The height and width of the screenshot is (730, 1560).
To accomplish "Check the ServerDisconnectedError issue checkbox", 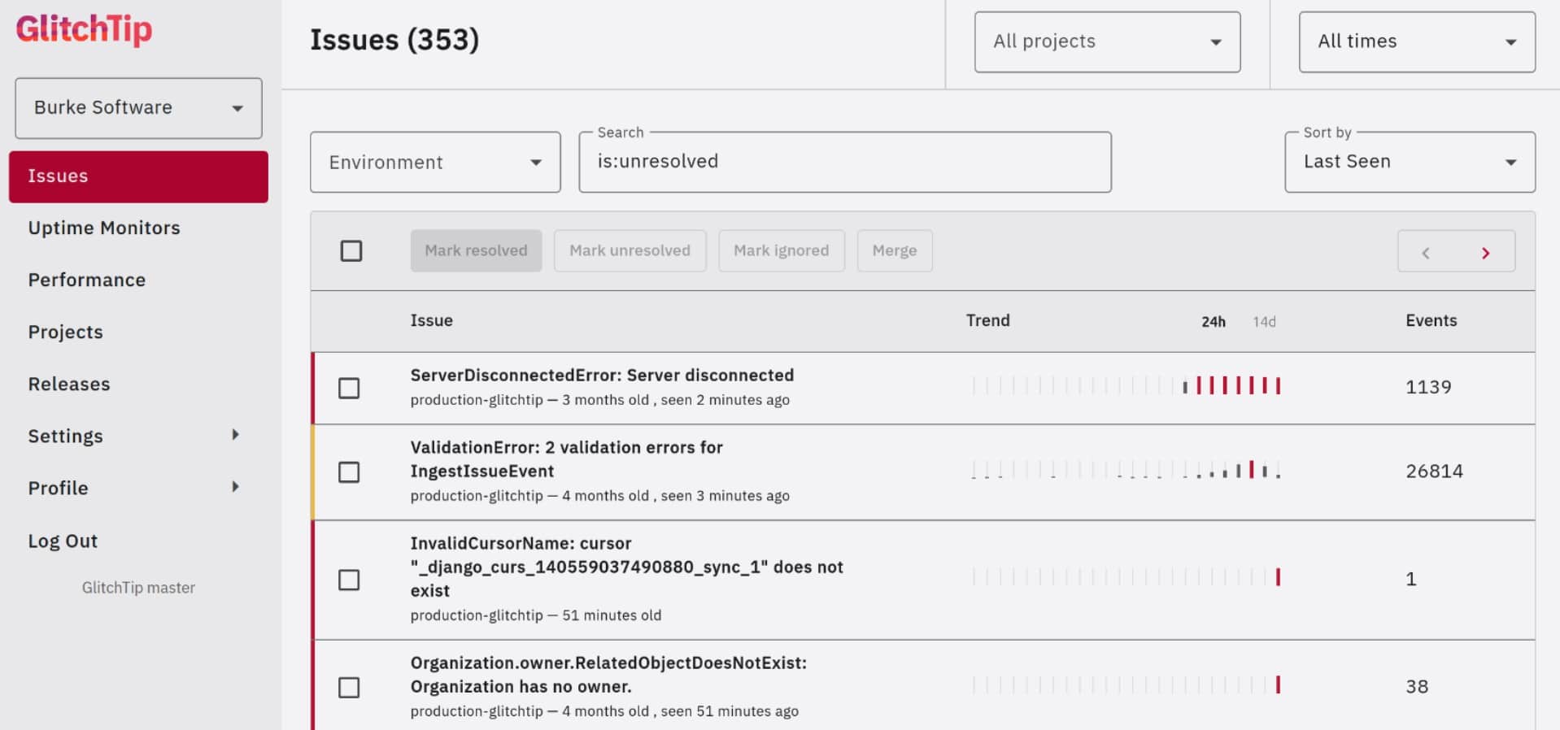I will pyautogui.click(x=349, y=389).
